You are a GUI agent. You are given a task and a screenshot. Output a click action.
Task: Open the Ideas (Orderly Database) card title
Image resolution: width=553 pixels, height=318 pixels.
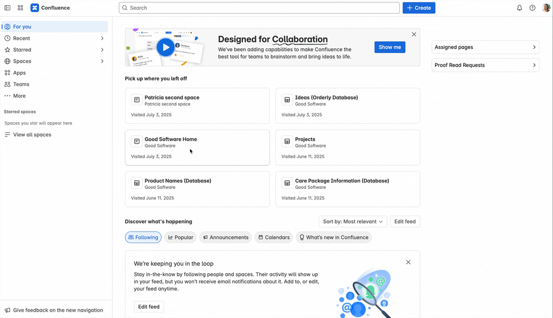[x=327, y=97]
